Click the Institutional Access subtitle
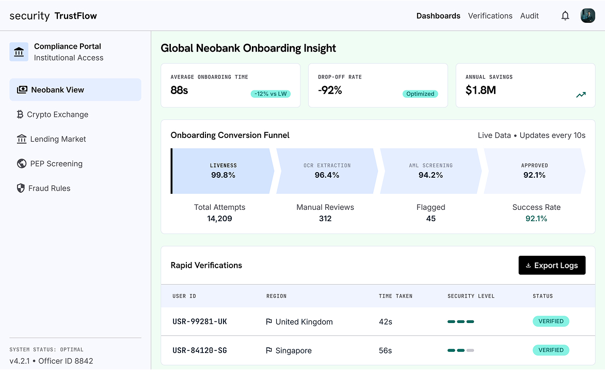The width and height of the screenshot is (605, 370). 69,57
